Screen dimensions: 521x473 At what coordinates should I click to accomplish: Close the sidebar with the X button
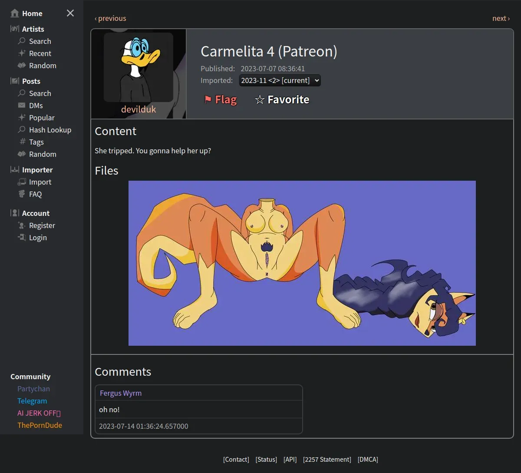point(70,13)
